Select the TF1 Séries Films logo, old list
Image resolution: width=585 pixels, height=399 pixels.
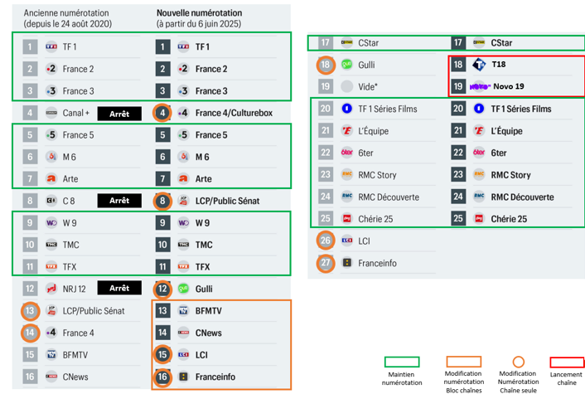[347, 109]
